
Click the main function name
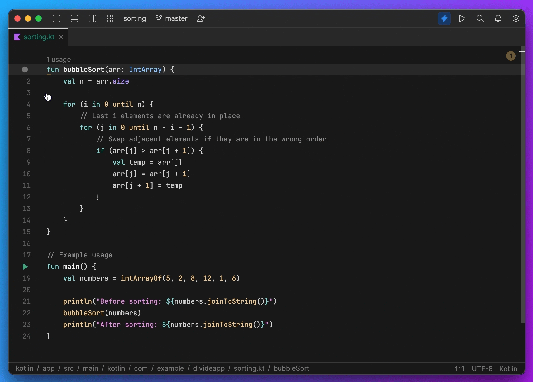pyautogui.click(x=71, y=267)
